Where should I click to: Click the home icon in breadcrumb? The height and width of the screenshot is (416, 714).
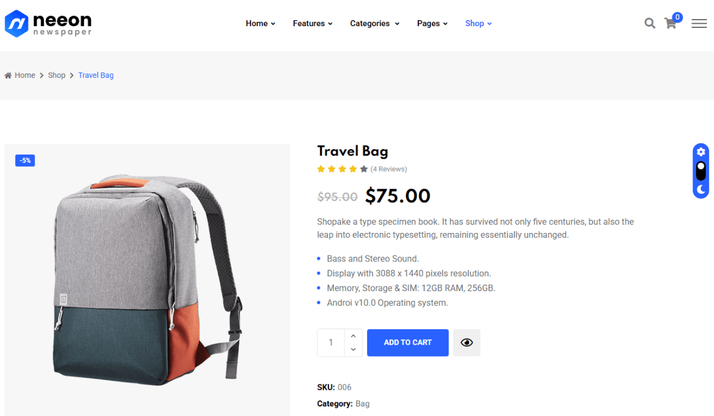coord(8,75)
